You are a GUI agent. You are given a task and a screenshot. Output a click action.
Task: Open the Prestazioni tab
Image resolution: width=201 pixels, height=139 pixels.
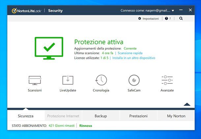138,116
